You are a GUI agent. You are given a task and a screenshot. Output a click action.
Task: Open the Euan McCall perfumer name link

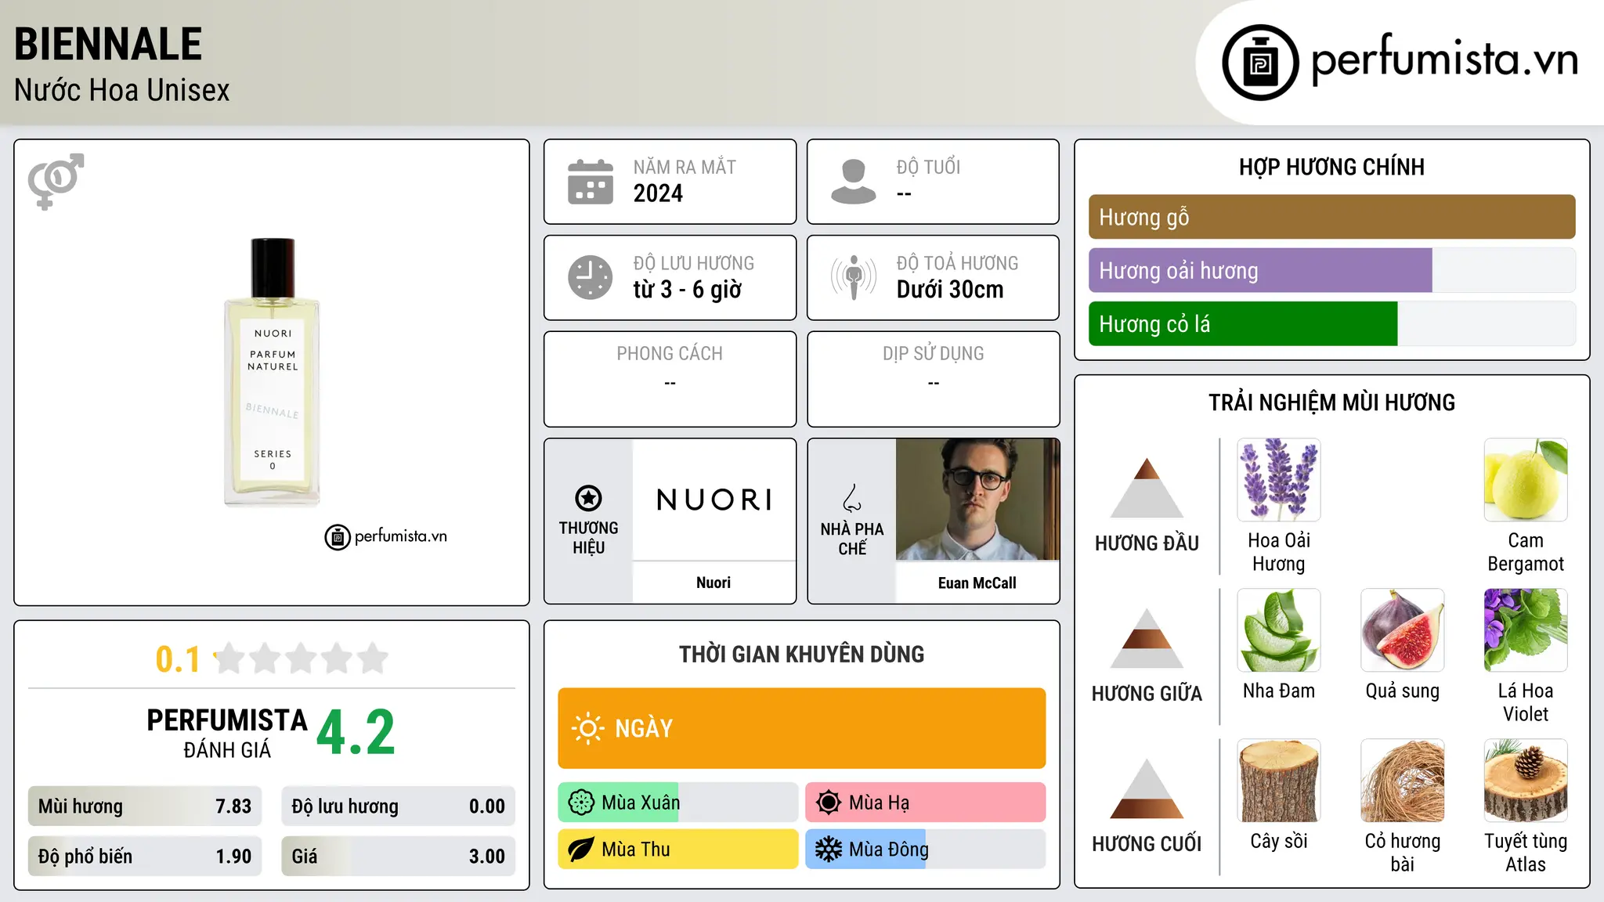tap(977, 583)
